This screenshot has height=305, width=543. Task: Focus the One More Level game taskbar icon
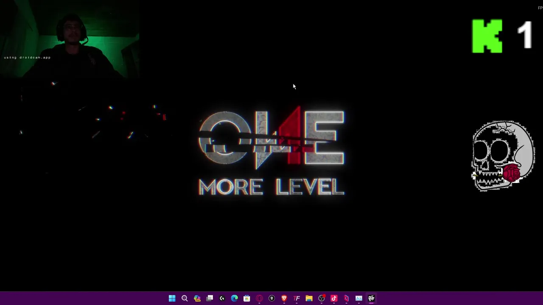(371, 298)
